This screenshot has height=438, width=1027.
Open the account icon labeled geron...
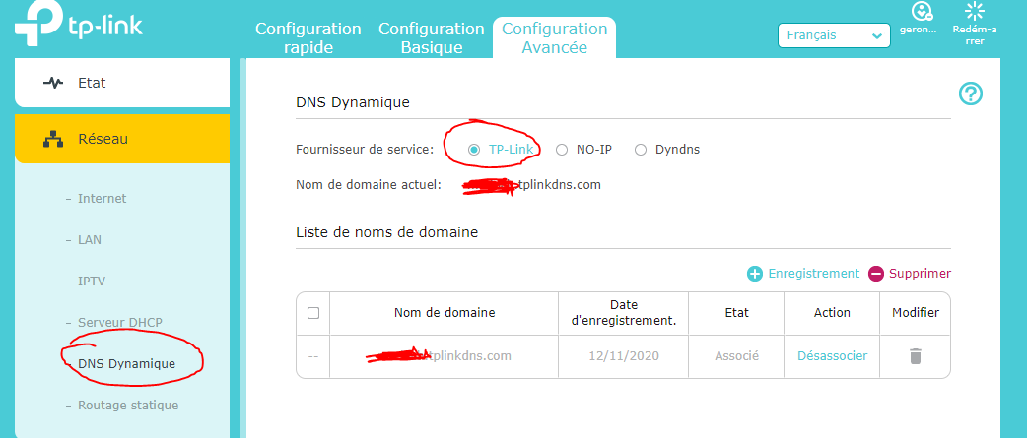pos(923,11)
